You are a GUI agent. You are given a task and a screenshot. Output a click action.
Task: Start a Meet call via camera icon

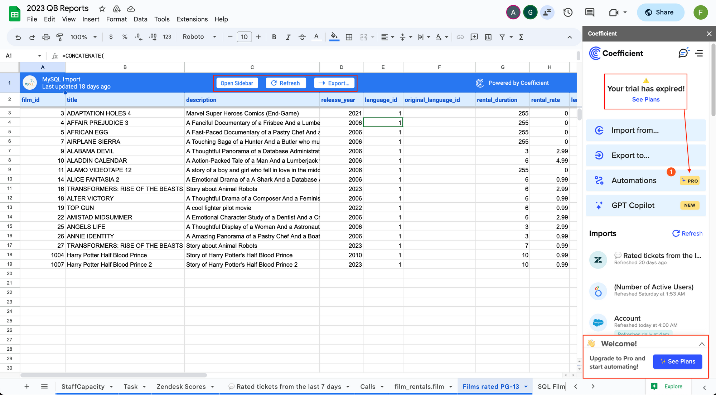point(614,13)
